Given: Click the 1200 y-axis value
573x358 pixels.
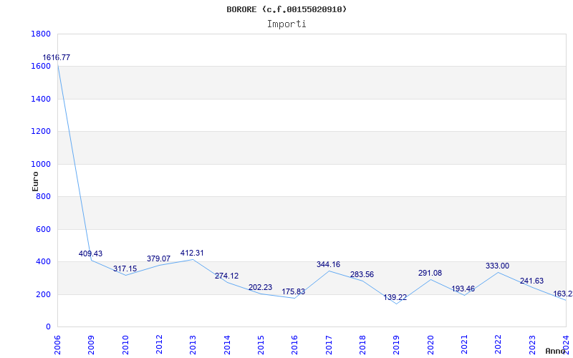Looking at the screenshot, I should 41,132.
